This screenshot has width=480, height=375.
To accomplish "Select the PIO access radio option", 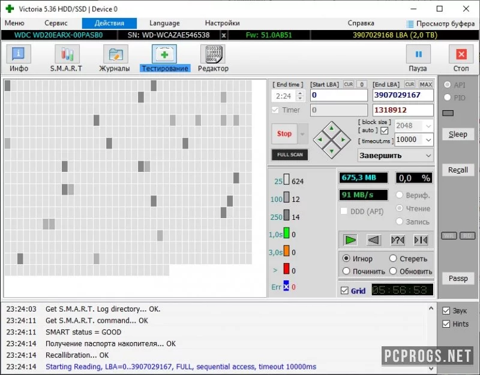I will click(x=447, y=98).
